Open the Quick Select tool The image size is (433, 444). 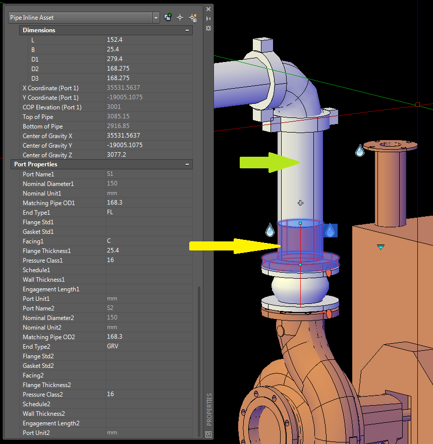coord(193,17)
